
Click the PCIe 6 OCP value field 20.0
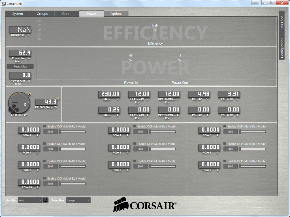231,149
